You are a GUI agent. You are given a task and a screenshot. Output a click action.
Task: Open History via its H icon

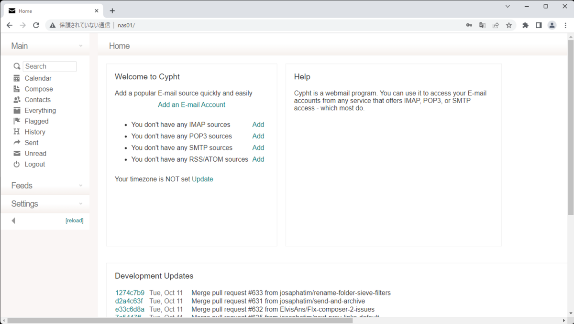(17, 132)
